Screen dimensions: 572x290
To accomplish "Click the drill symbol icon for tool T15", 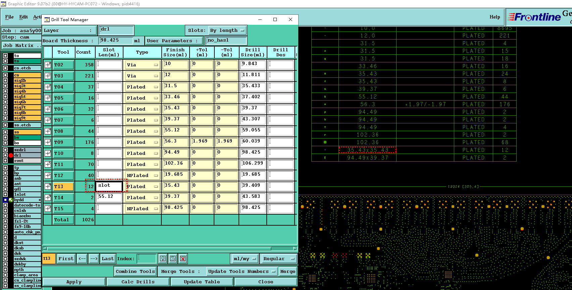I will click(48, 209).
